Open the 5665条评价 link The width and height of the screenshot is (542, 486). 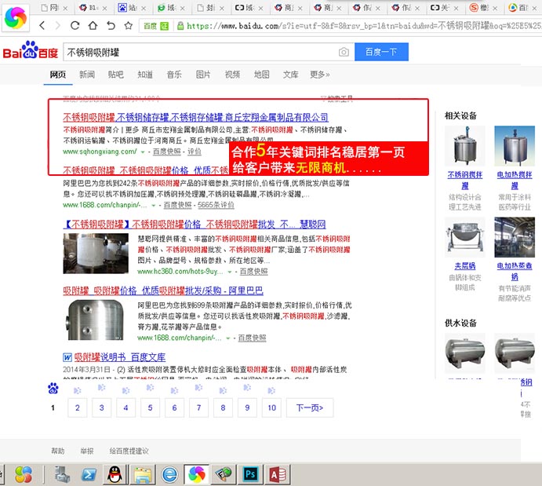point(216,205)
